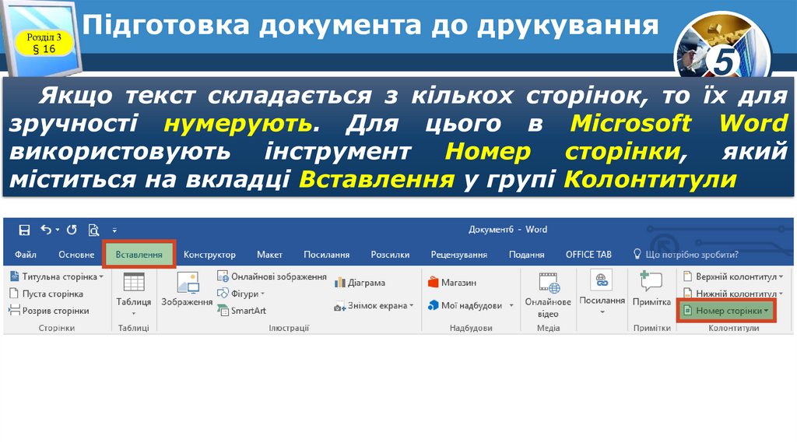
Task: Click the Титульна сторінка page icon
Action: 14,276
